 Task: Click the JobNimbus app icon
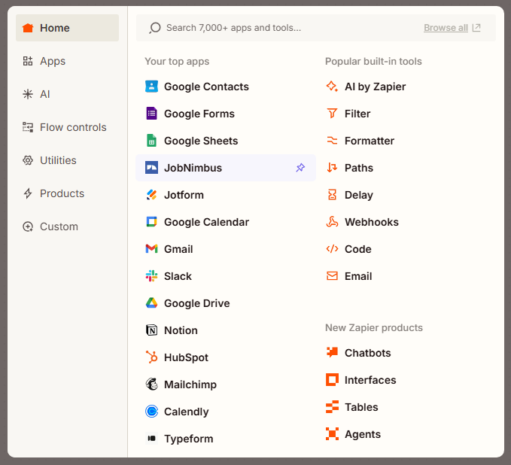151,168
